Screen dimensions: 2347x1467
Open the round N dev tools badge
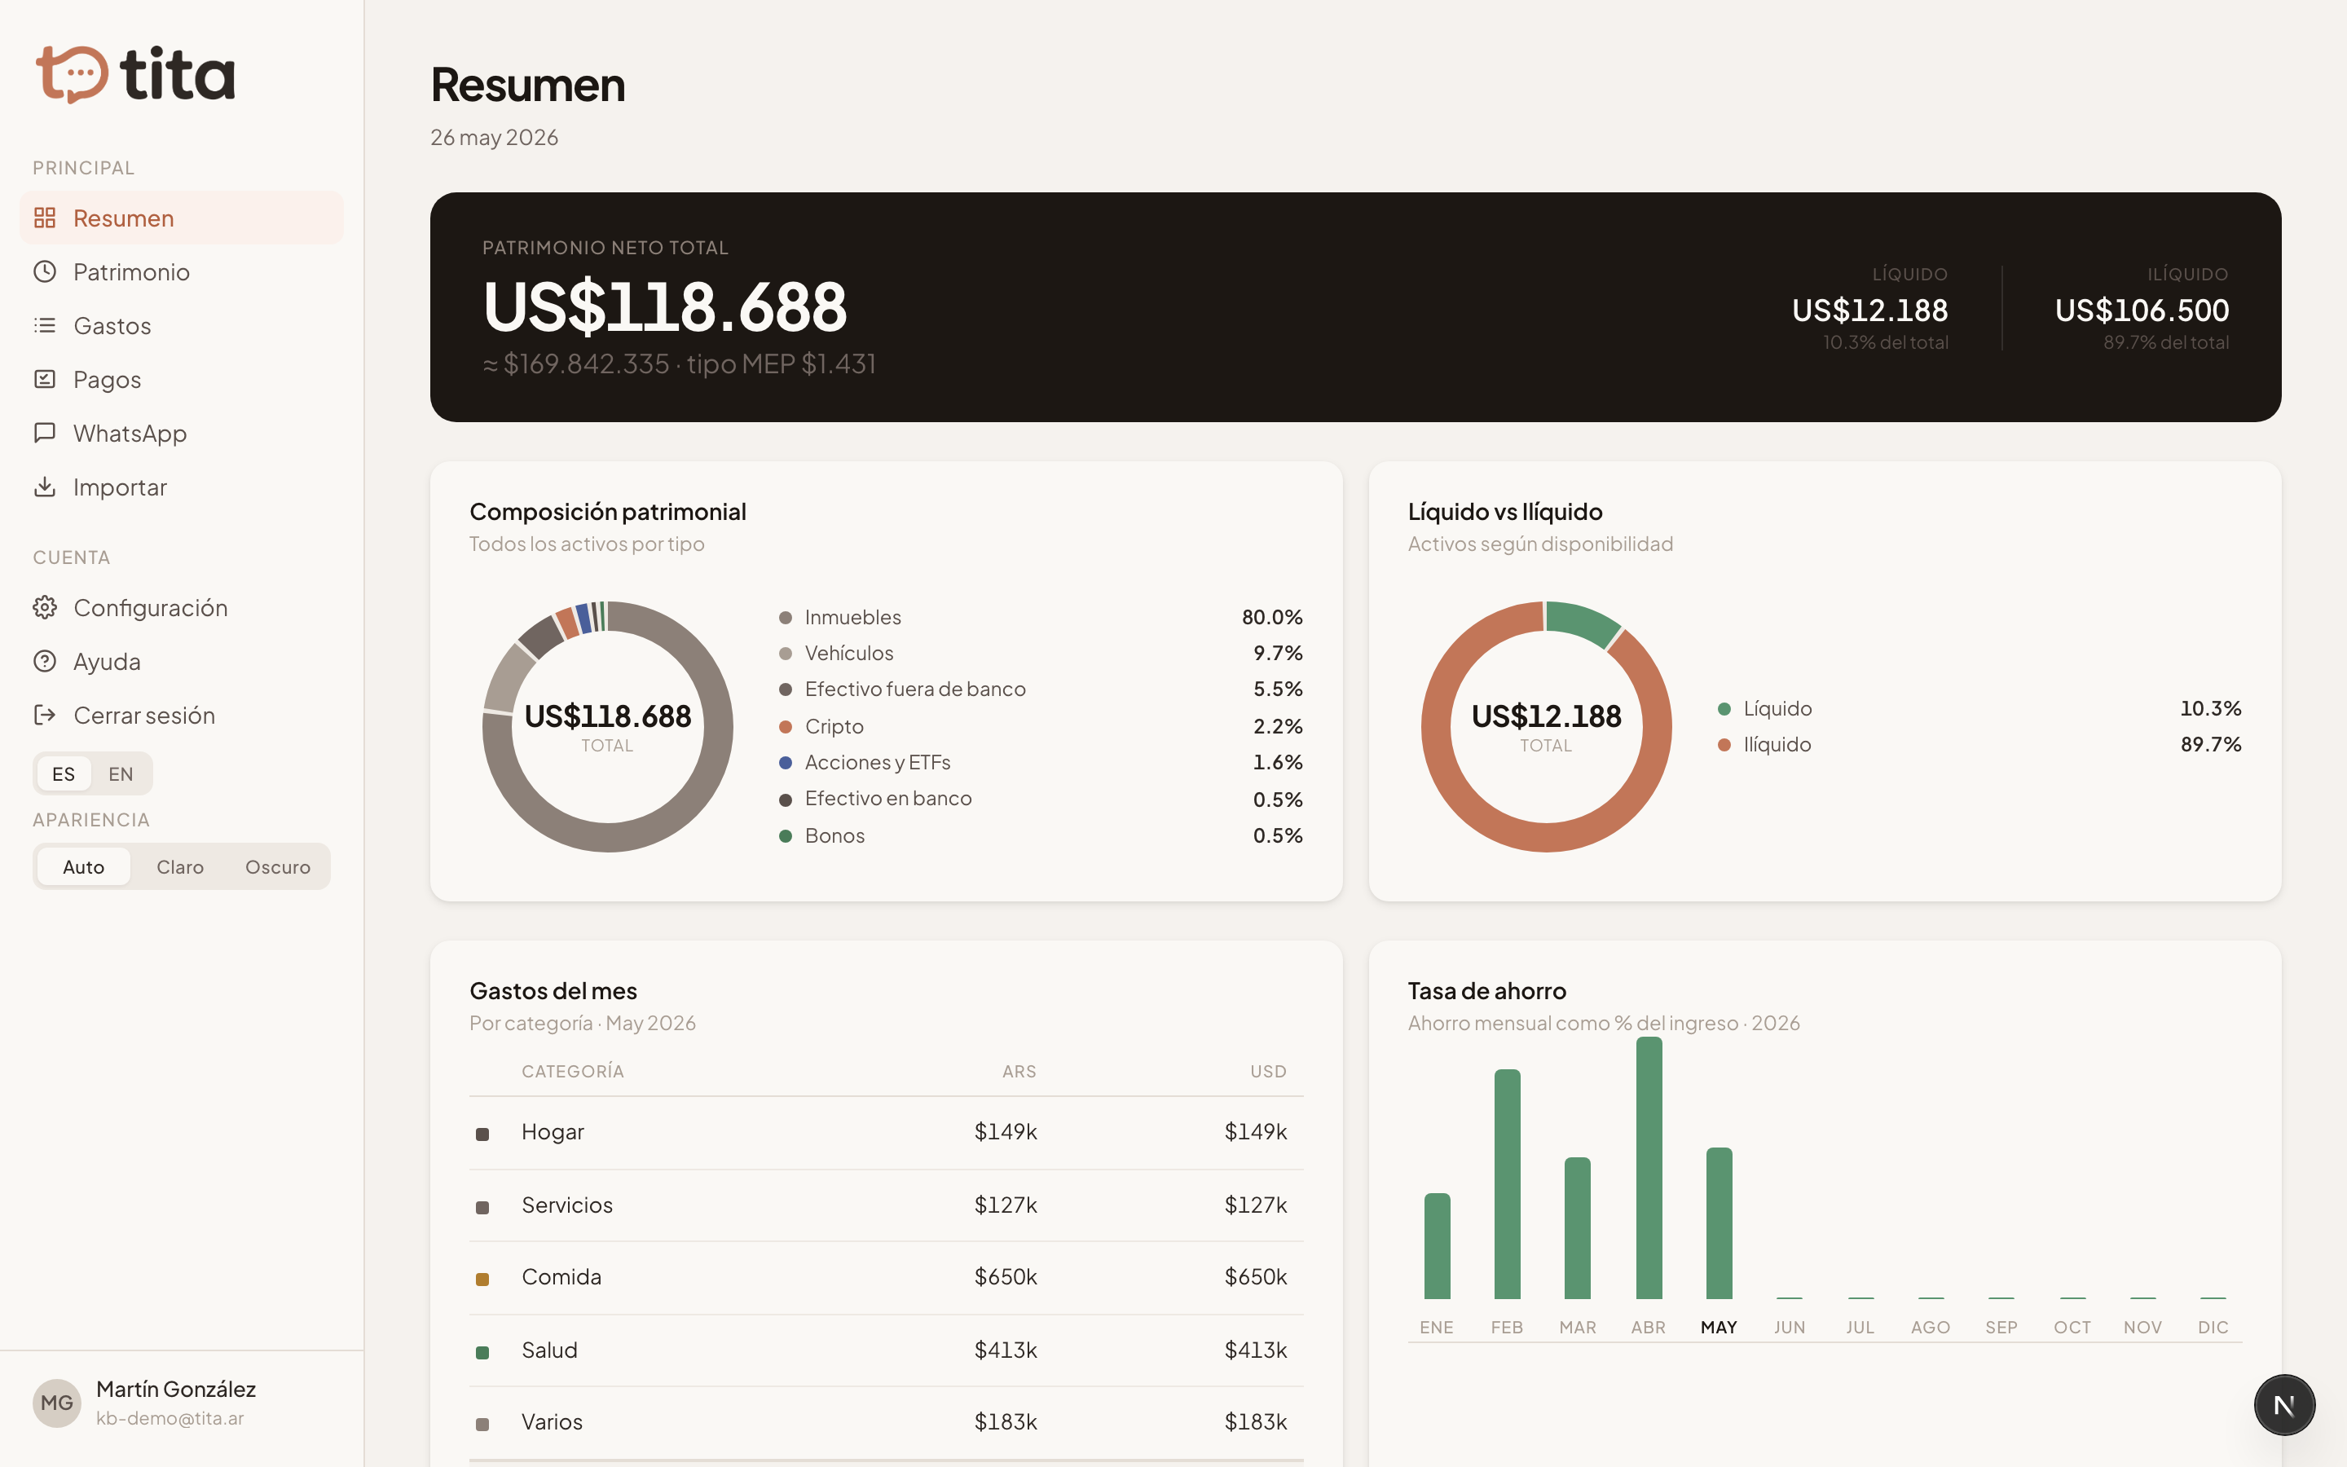pos(2284,1405)
